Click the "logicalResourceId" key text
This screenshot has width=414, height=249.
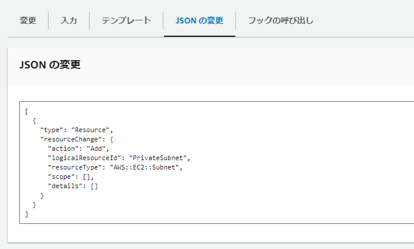pyautogui.click(x=84, y=158)
